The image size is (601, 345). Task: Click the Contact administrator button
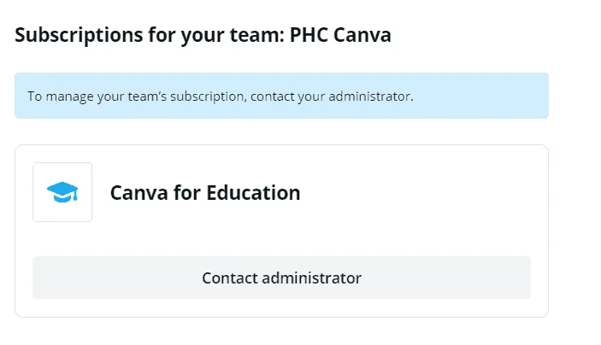(x=282, y=278)
